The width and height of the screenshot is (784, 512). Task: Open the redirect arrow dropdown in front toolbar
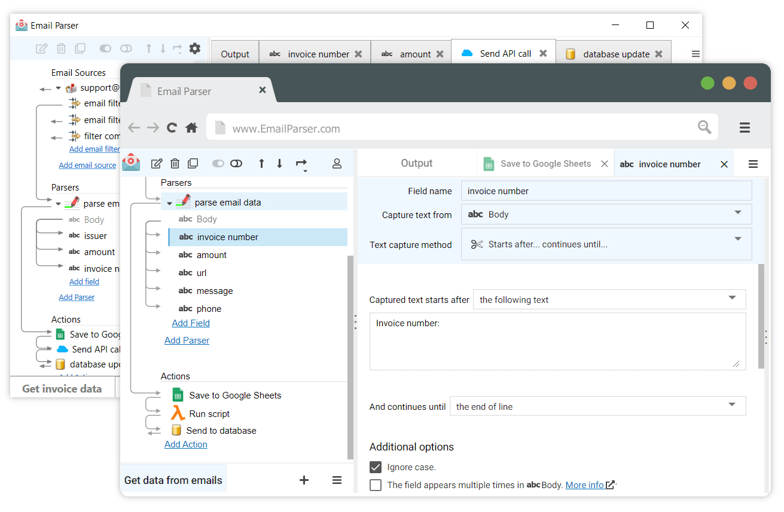tap(301, 164)
